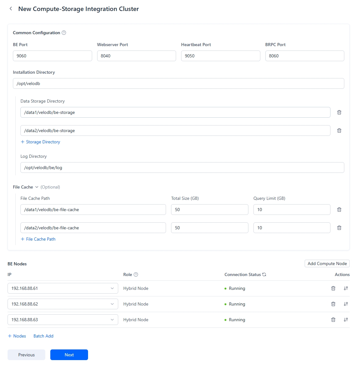Remove the /data1/velodb/be-file-cache path row

(339, 210)
